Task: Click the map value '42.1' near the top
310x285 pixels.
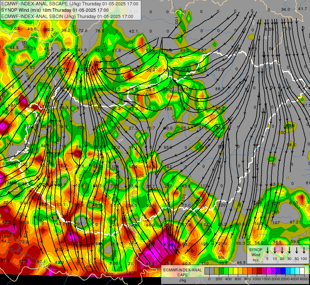Action: [133, 31]
